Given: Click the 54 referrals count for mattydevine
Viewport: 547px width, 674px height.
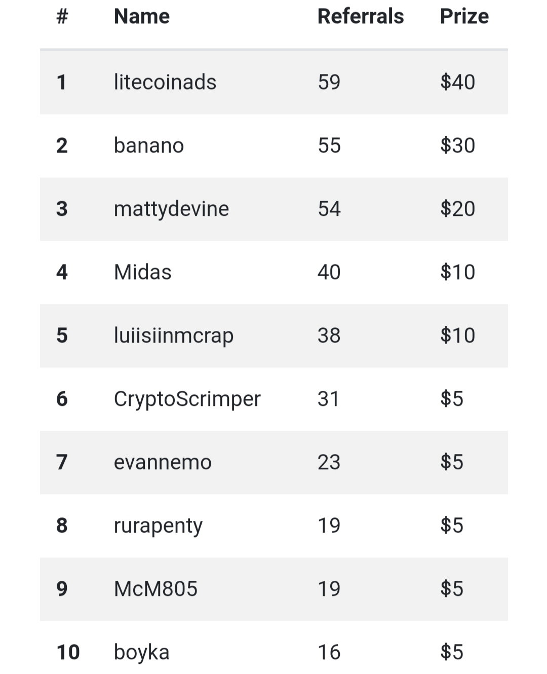Looking at the screenshot, I should click(x=329, y=209).
